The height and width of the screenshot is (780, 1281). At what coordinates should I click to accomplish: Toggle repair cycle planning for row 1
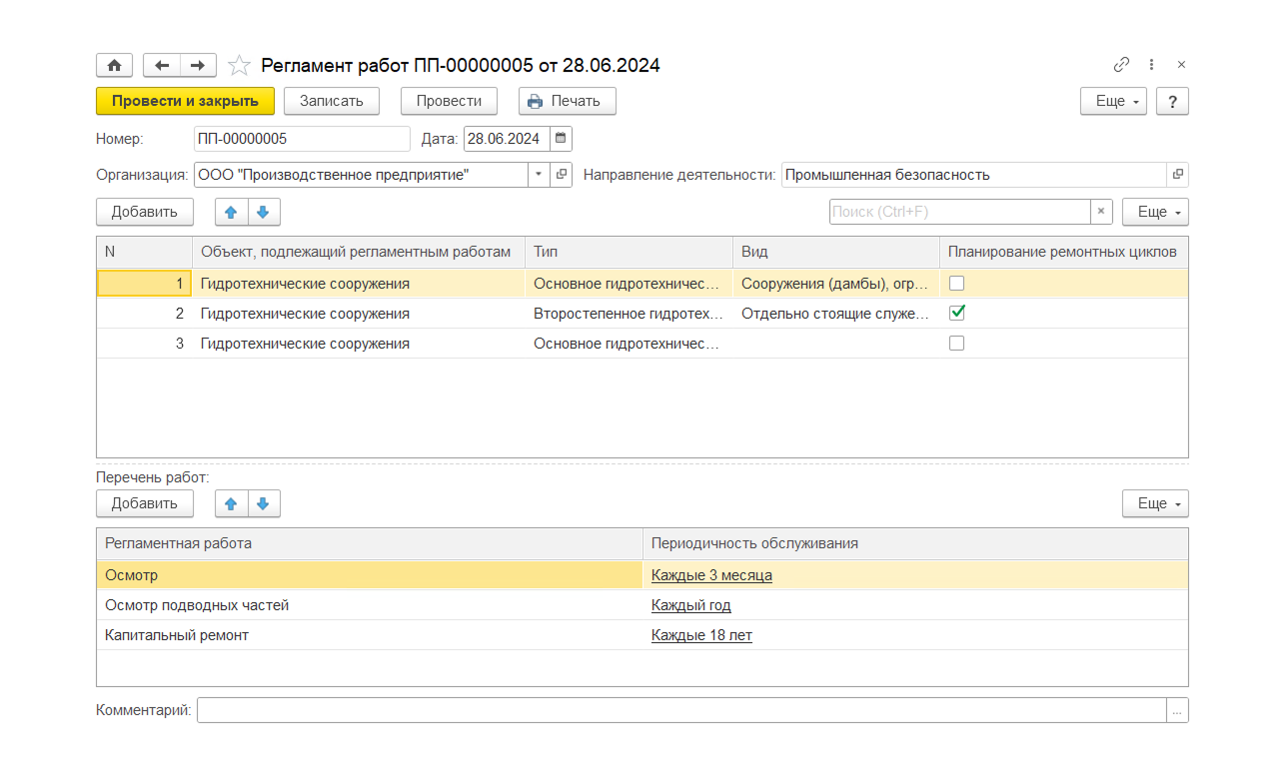[x=956, y=284]
